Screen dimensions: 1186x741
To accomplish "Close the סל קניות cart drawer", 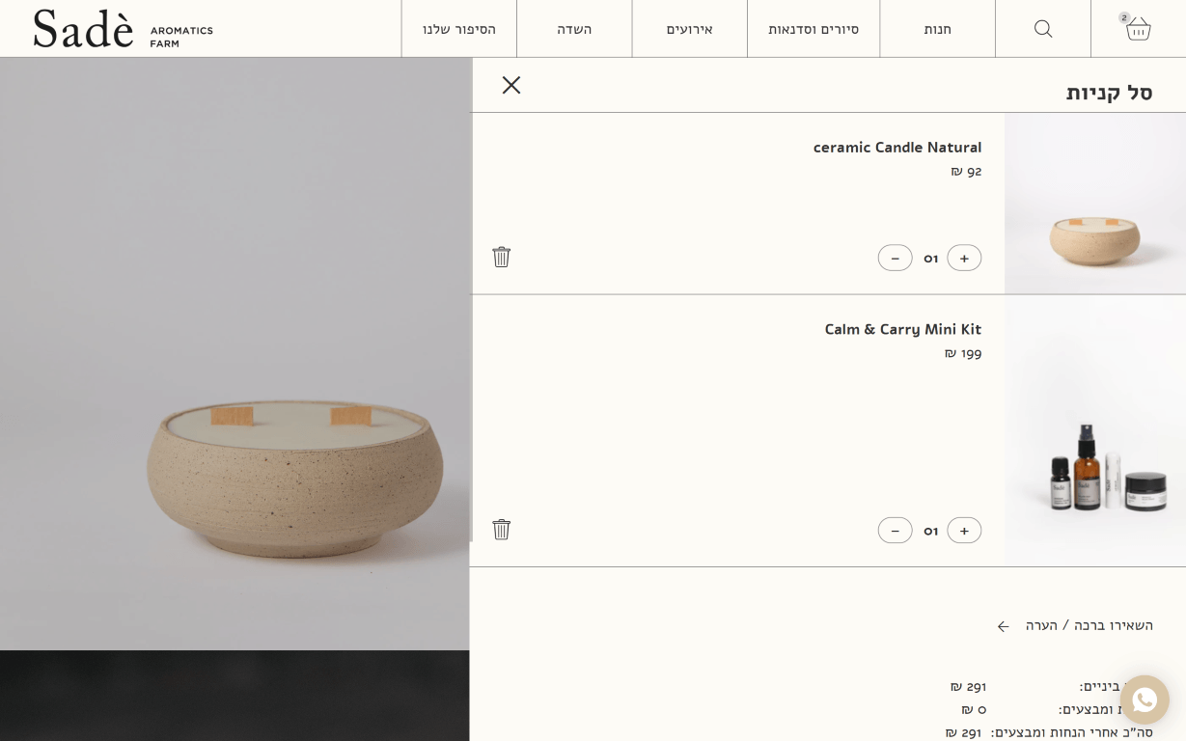I will click(x=511, y=85).
